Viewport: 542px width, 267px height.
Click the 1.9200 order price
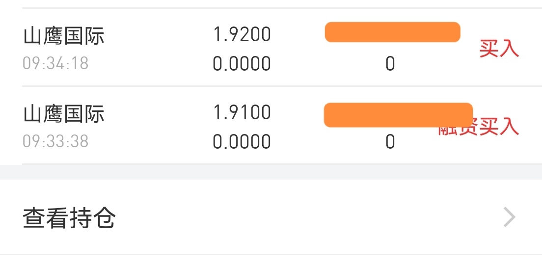coord(242,34)
